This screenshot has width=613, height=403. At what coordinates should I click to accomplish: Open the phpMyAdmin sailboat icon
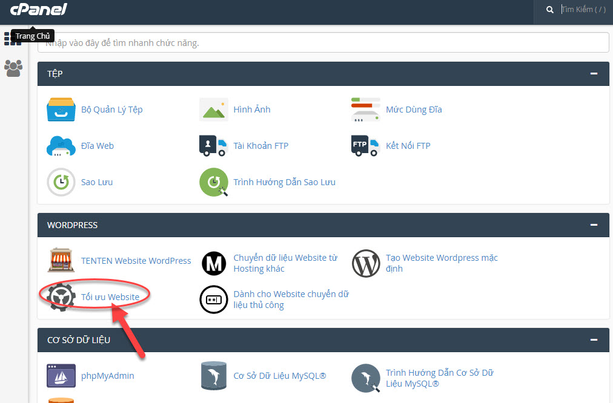click(61, 376)
